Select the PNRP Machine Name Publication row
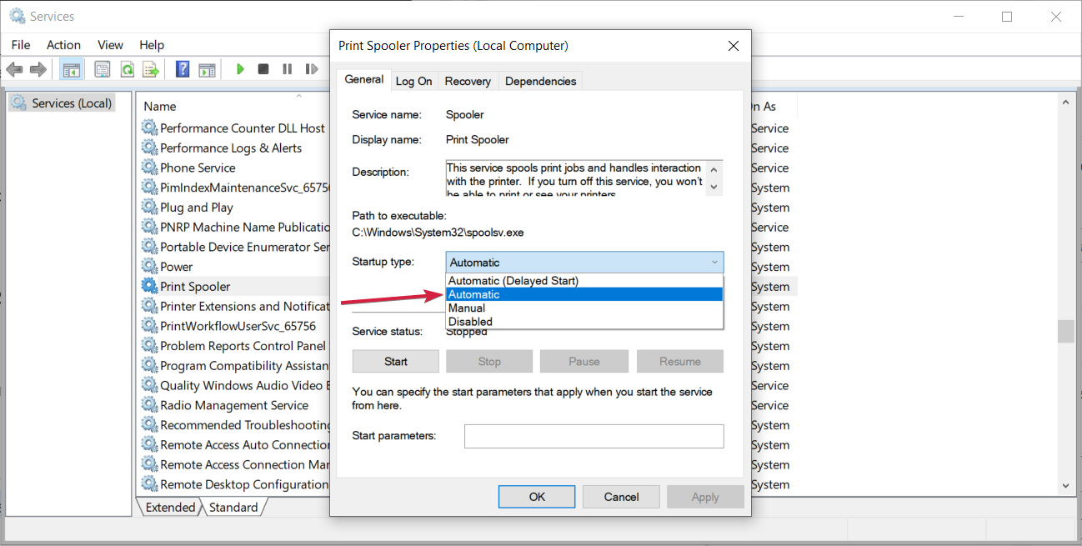The width and height of the screenshot is (1082, 546). [x=234, y=227]
